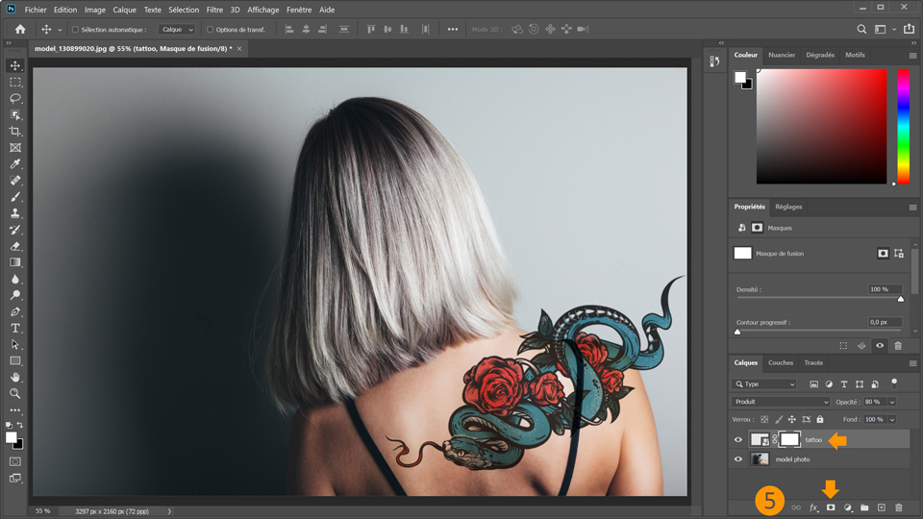The width and height of the screenshot is (923, 519).
Task: Adjust the Densité slider handle
Action: (x=901, y=299)
